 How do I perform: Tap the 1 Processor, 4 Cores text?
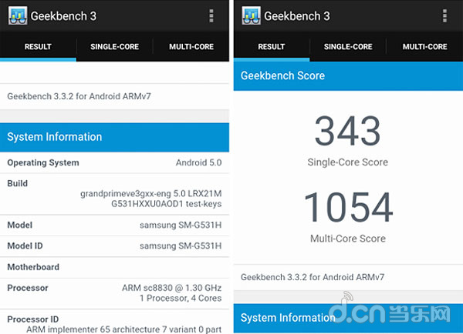coord(181,298)
